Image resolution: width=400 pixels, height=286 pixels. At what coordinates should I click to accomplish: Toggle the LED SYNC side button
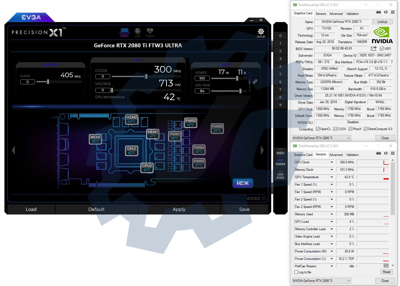point(280,176)
